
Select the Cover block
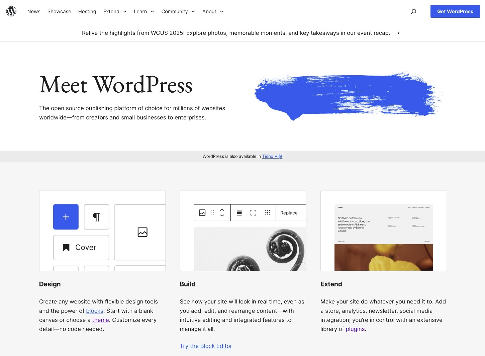click(x=81, y=247)
